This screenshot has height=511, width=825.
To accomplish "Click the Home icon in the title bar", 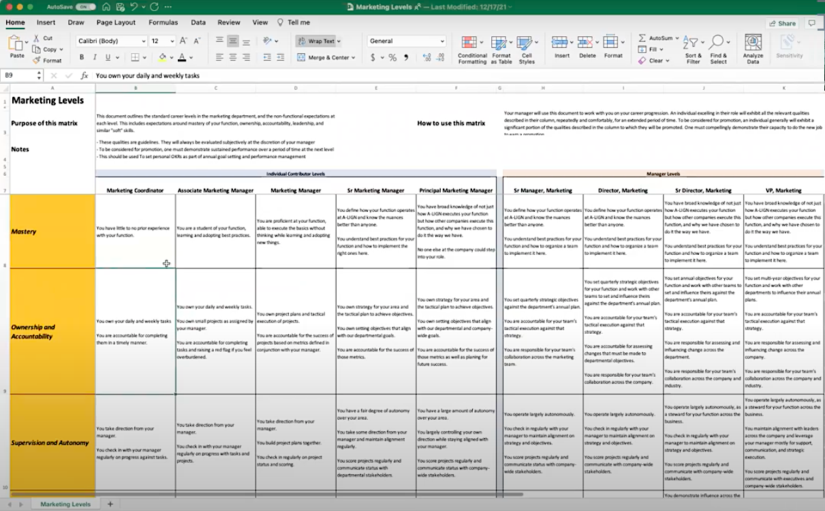I will [106, 7].
